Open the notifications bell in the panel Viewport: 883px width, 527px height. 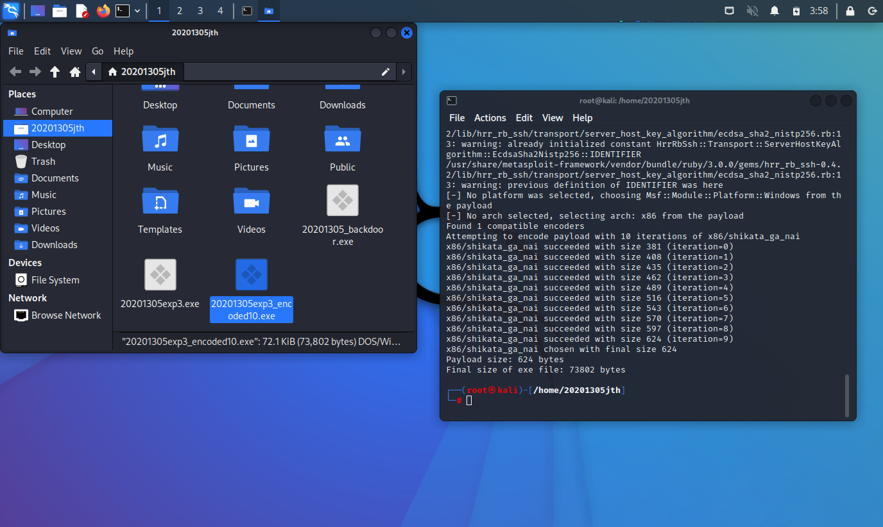click(x=775, y=11)
